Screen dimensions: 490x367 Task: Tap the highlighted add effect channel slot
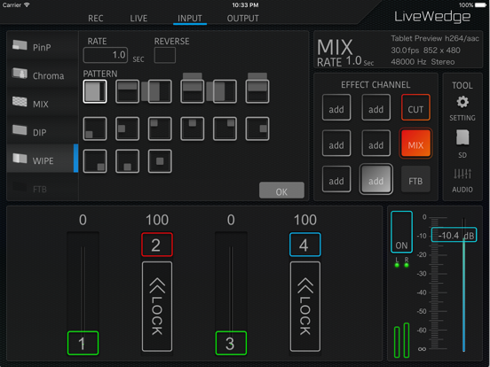pyautogui.click(x=376, y=179)
